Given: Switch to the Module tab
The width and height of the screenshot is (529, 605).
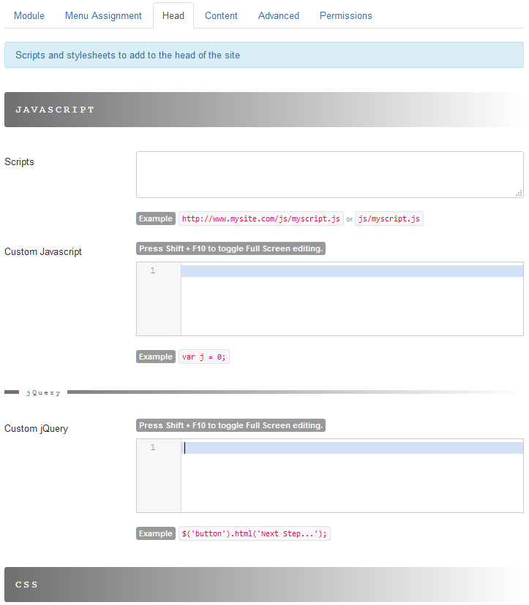Looking at the screenshot, I should point(29,15).
